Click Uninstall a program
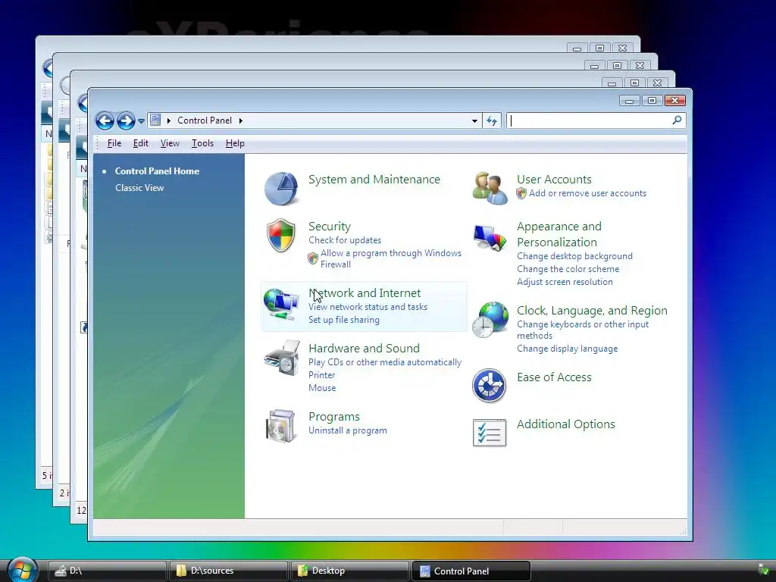Screen dimensions: 776x582 [347, 430]
